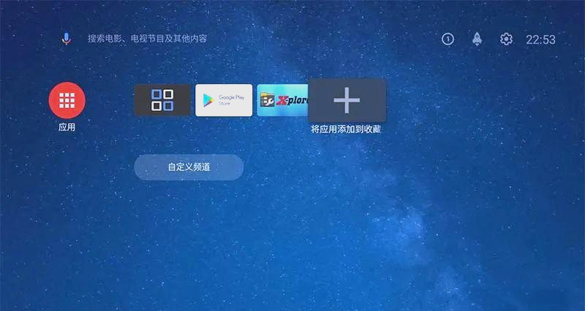This screenshot has width=585, height=311.
Task: Open the settings gear
Action: (x=506, y=39)
